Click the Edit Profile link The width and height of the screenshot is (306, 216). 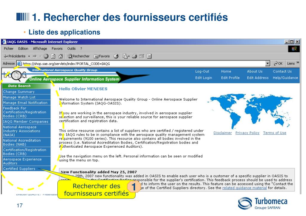coord(230,78)
